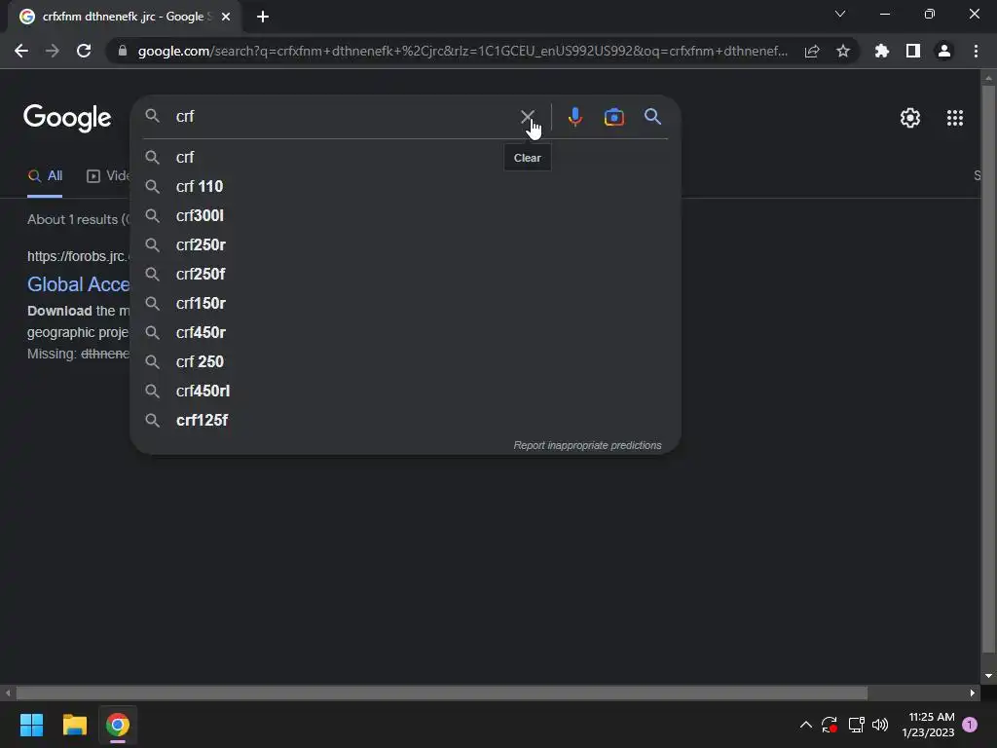The image size is (997, 748).
Task: Open the taskbar clock and calendar
Action: pyautogui.click(x=928, y=725)
